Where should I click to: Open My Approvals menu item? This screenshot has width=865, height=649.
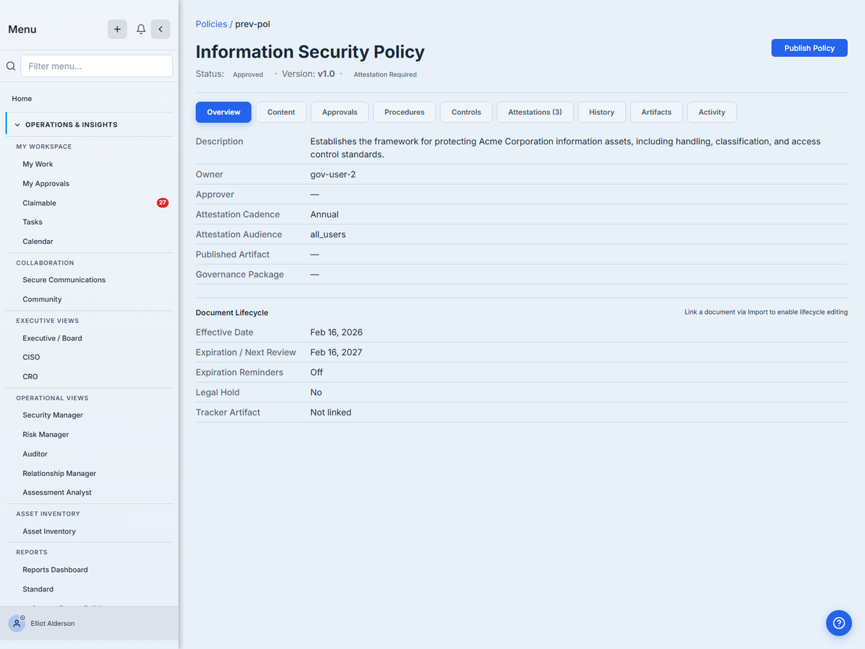point(46,184)
